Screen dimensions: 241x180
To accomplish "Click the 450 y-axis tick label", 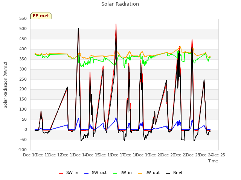I will coord(23,39).
